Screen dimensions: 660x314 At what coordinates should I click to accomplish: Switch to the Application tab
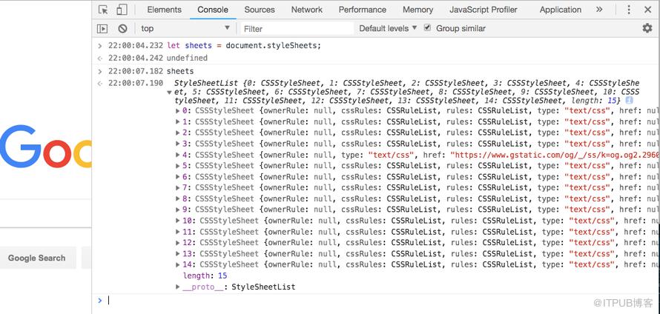(560, 10)
